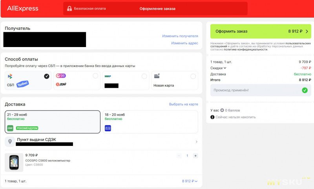Click the green СДЭК courier logo

pyautogui.click(x=10, y=128)
